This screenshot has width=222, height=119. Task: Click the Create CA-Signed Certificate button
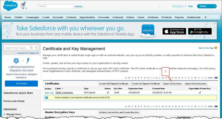pyautogui.click(x=146, y=84)
